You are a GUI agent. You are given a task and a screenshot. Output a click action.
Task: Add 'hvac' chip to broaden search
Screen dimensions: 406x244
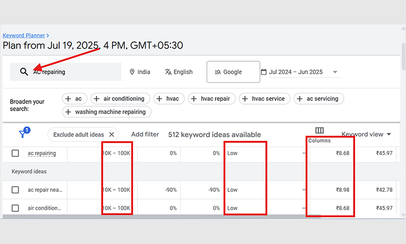coord(169,99)
